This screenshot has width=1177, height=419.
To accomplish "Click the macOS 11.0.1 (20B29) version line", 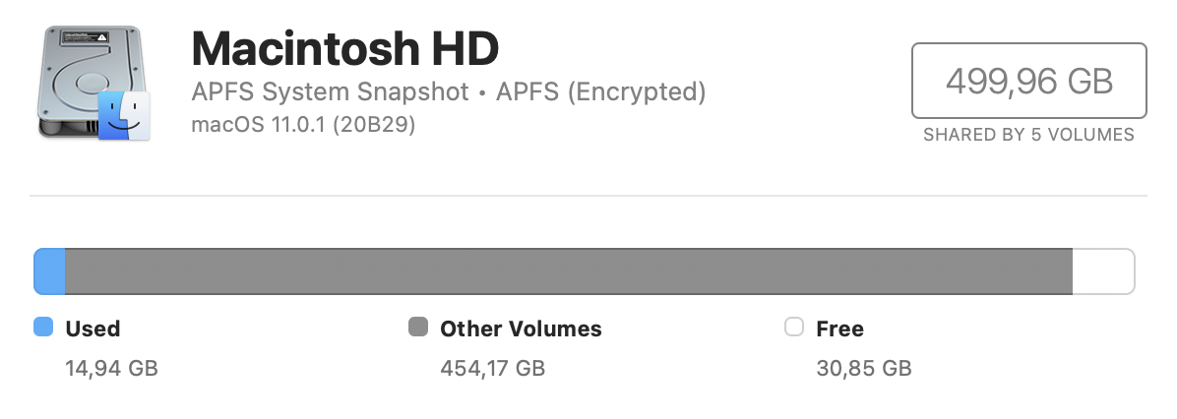I will [303, 126].
